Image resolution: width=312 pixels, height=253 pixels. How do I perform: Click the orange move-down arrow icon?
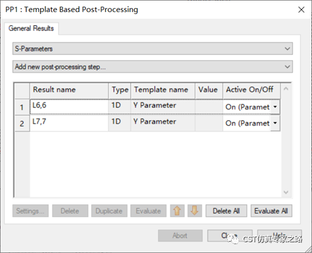pos(194,211)
